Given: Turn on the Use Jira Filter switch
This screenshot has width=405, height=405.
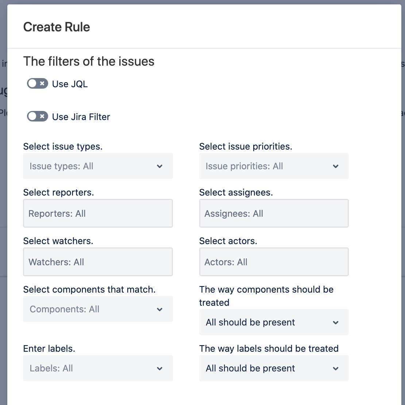Looking at the screenshot, I should click(x=37, y=117).
